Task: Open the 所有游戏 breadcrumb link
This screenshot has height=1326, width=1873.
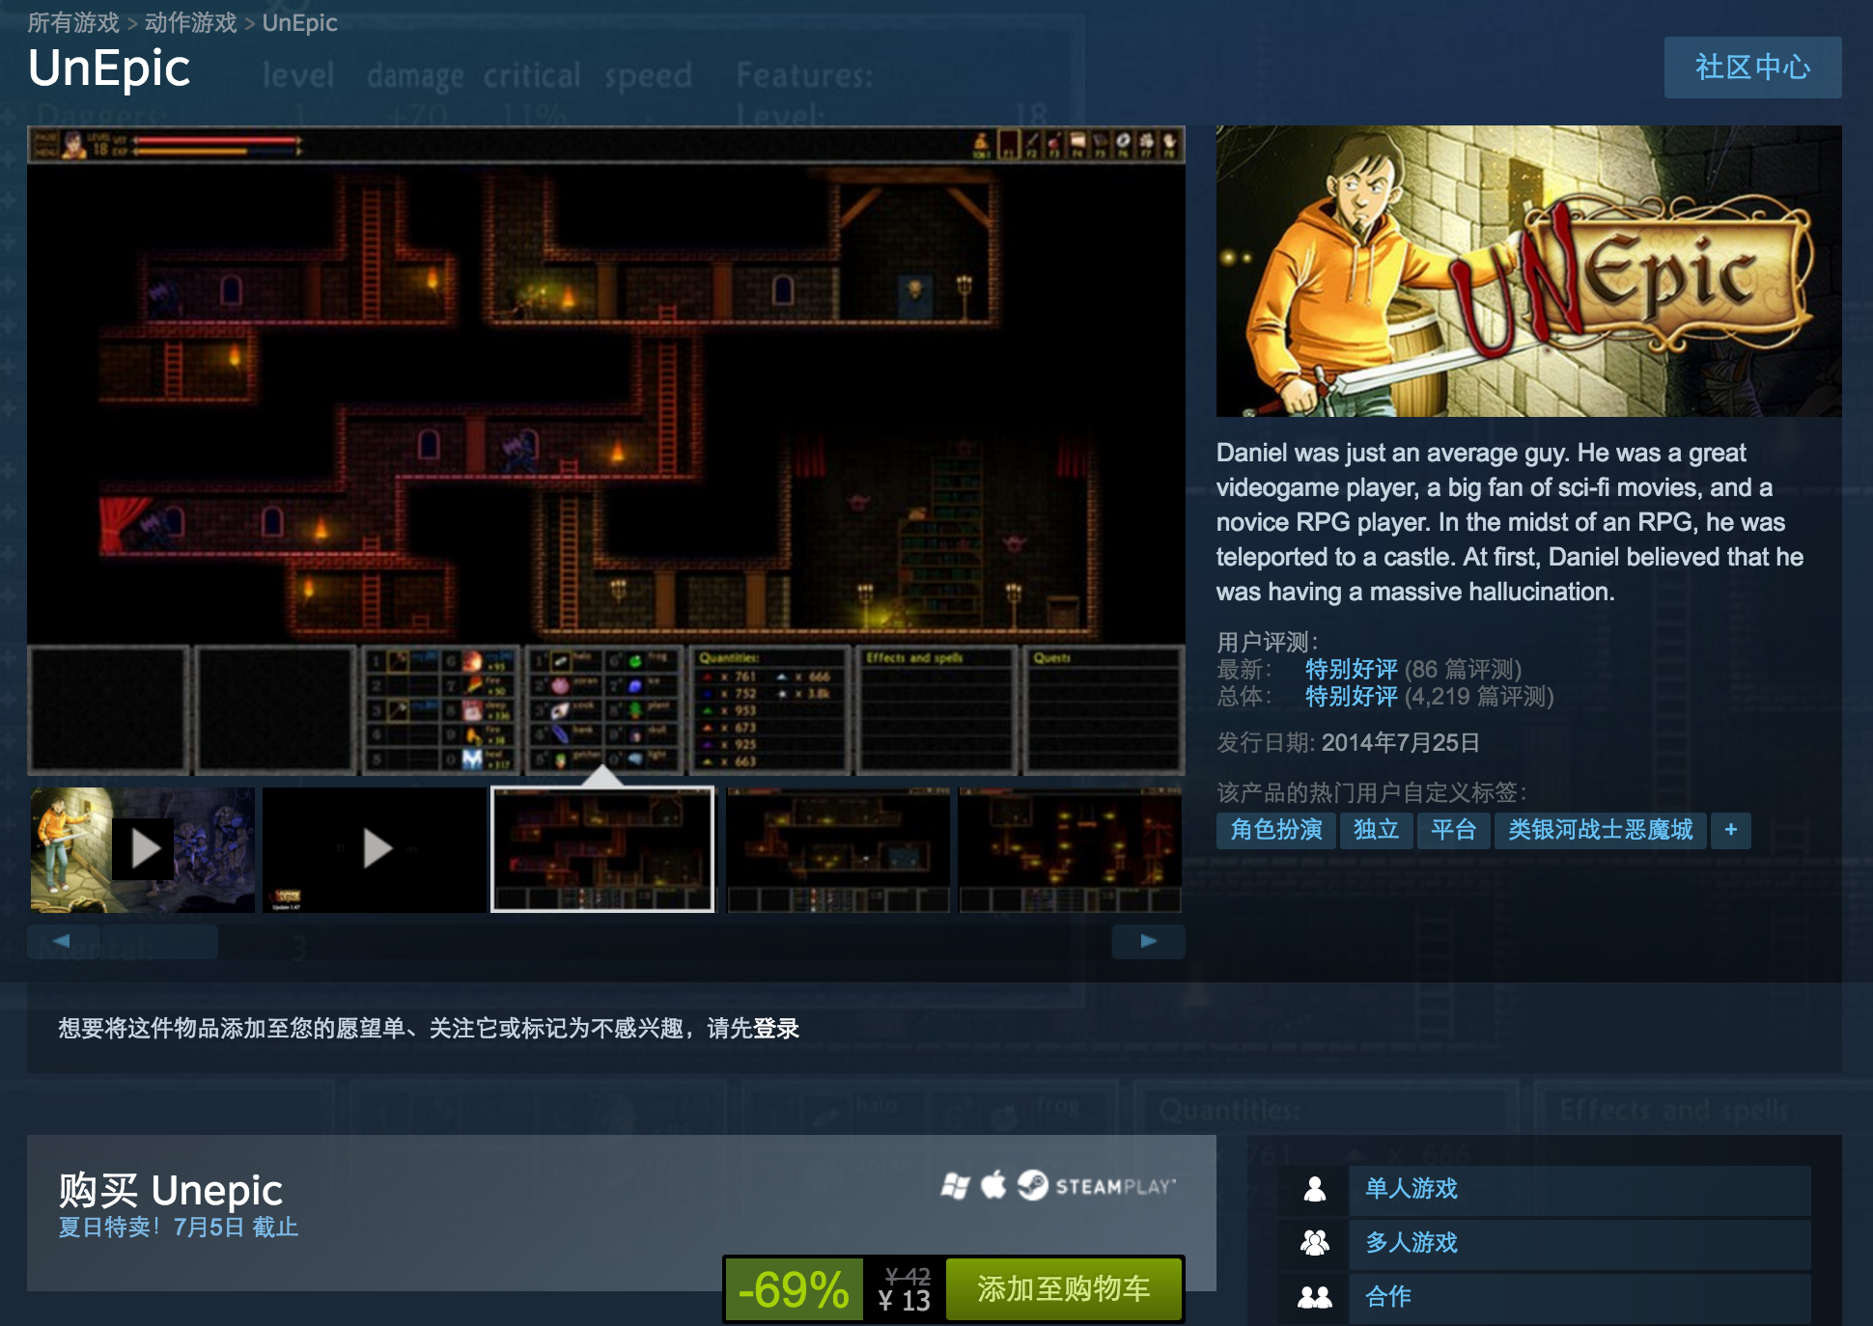Action: [x=73, y=22]
